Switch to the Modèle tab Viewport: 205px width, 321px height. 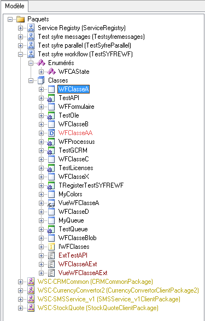(14, 6)
